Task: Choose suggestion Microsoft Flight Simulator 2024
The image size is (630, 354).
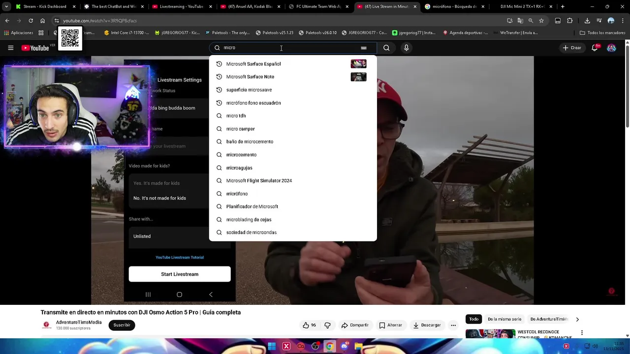Action: pyautogui.click(x=293, y=180)
